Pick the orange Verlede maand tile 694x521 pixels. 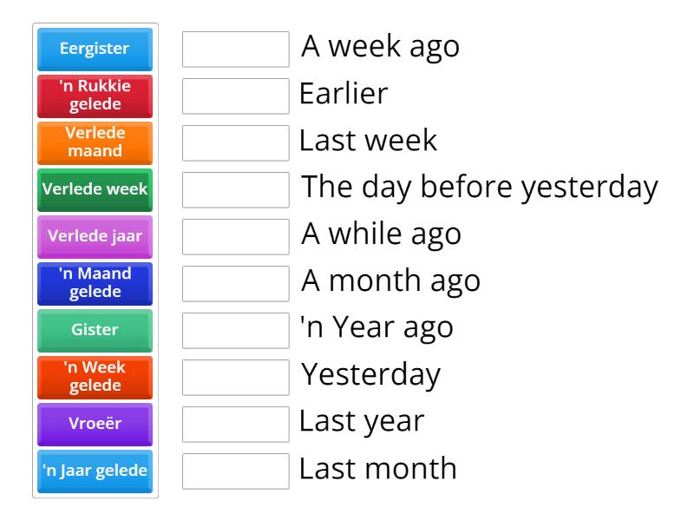pyautogui.click(x=95, y=143)
